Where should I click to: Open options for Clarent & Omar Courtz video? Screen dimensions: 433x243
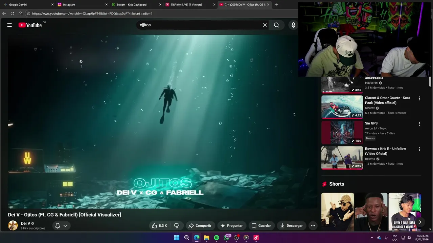[x=419, y=99]
